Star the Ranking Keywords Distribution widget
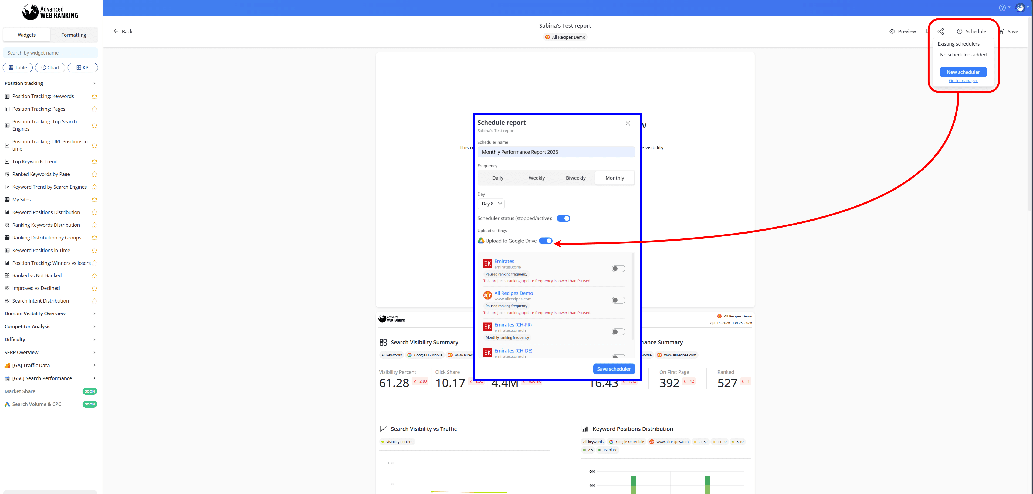1033x494 pixels. point(94,225)
